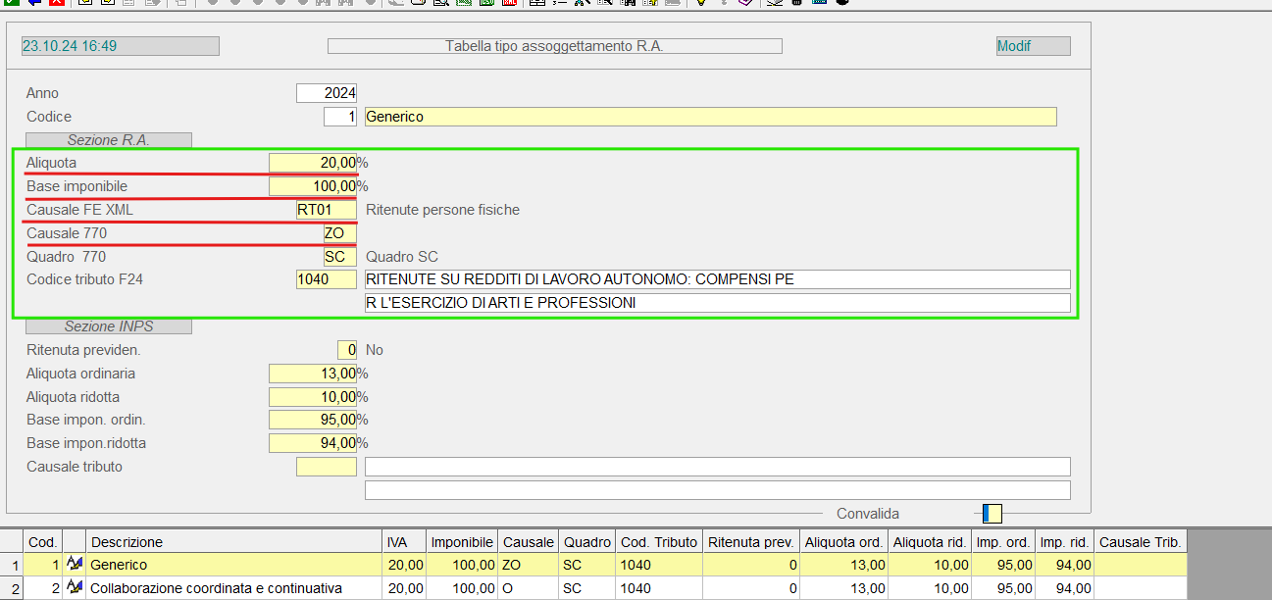
Task: Click the Ritenuta previden. field
Action: pos(346,350)
